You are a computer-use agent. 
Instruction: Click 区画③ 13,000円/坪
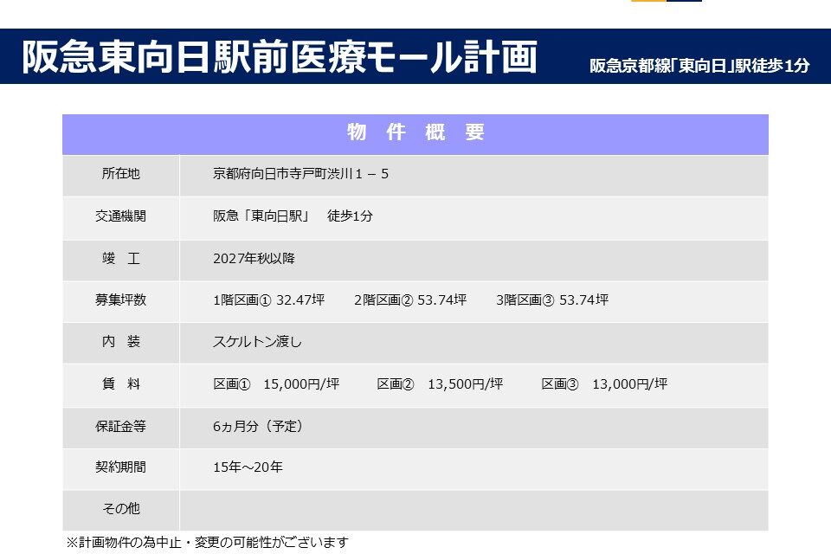[604, 383]
